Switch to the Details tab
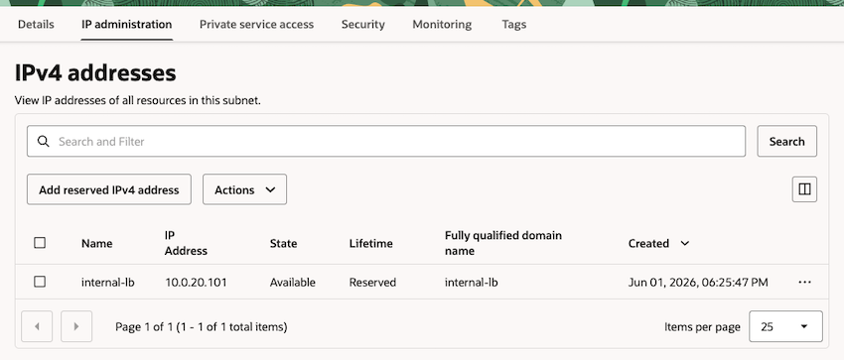The image size is (844, 360). coord(36,24)
